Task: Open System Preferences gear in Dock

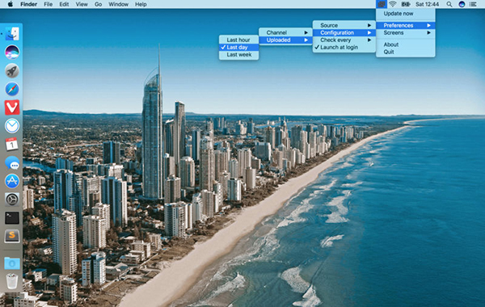Action: pyautogui.click(x=12, y=200)
